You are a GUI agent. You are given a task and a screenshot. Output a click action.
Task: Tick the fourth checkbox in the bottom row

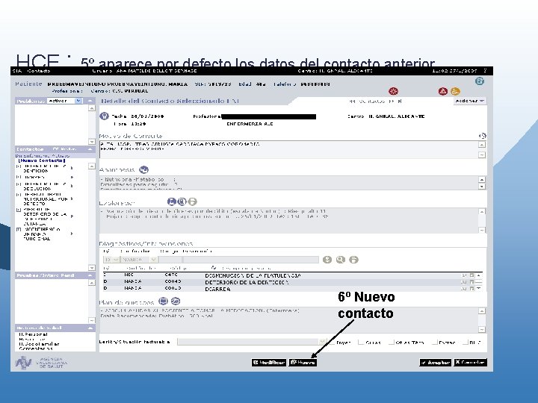coord(434,342)
